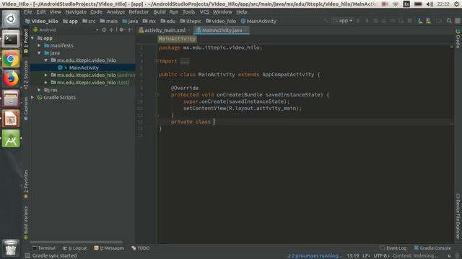Open the Refactor menu
462x259 pixels.
[139, 12]
